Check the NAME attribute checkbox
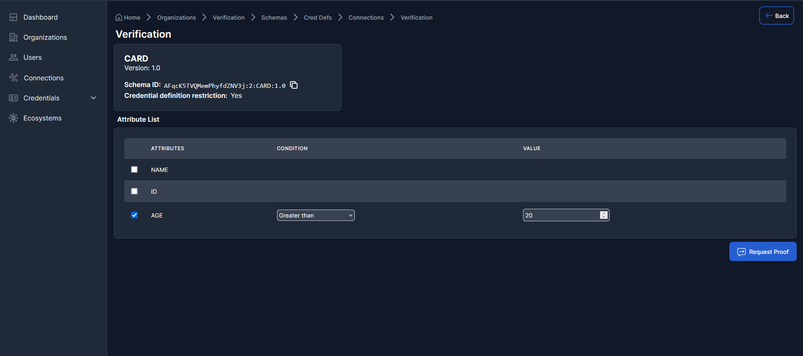 coord(134,169)
